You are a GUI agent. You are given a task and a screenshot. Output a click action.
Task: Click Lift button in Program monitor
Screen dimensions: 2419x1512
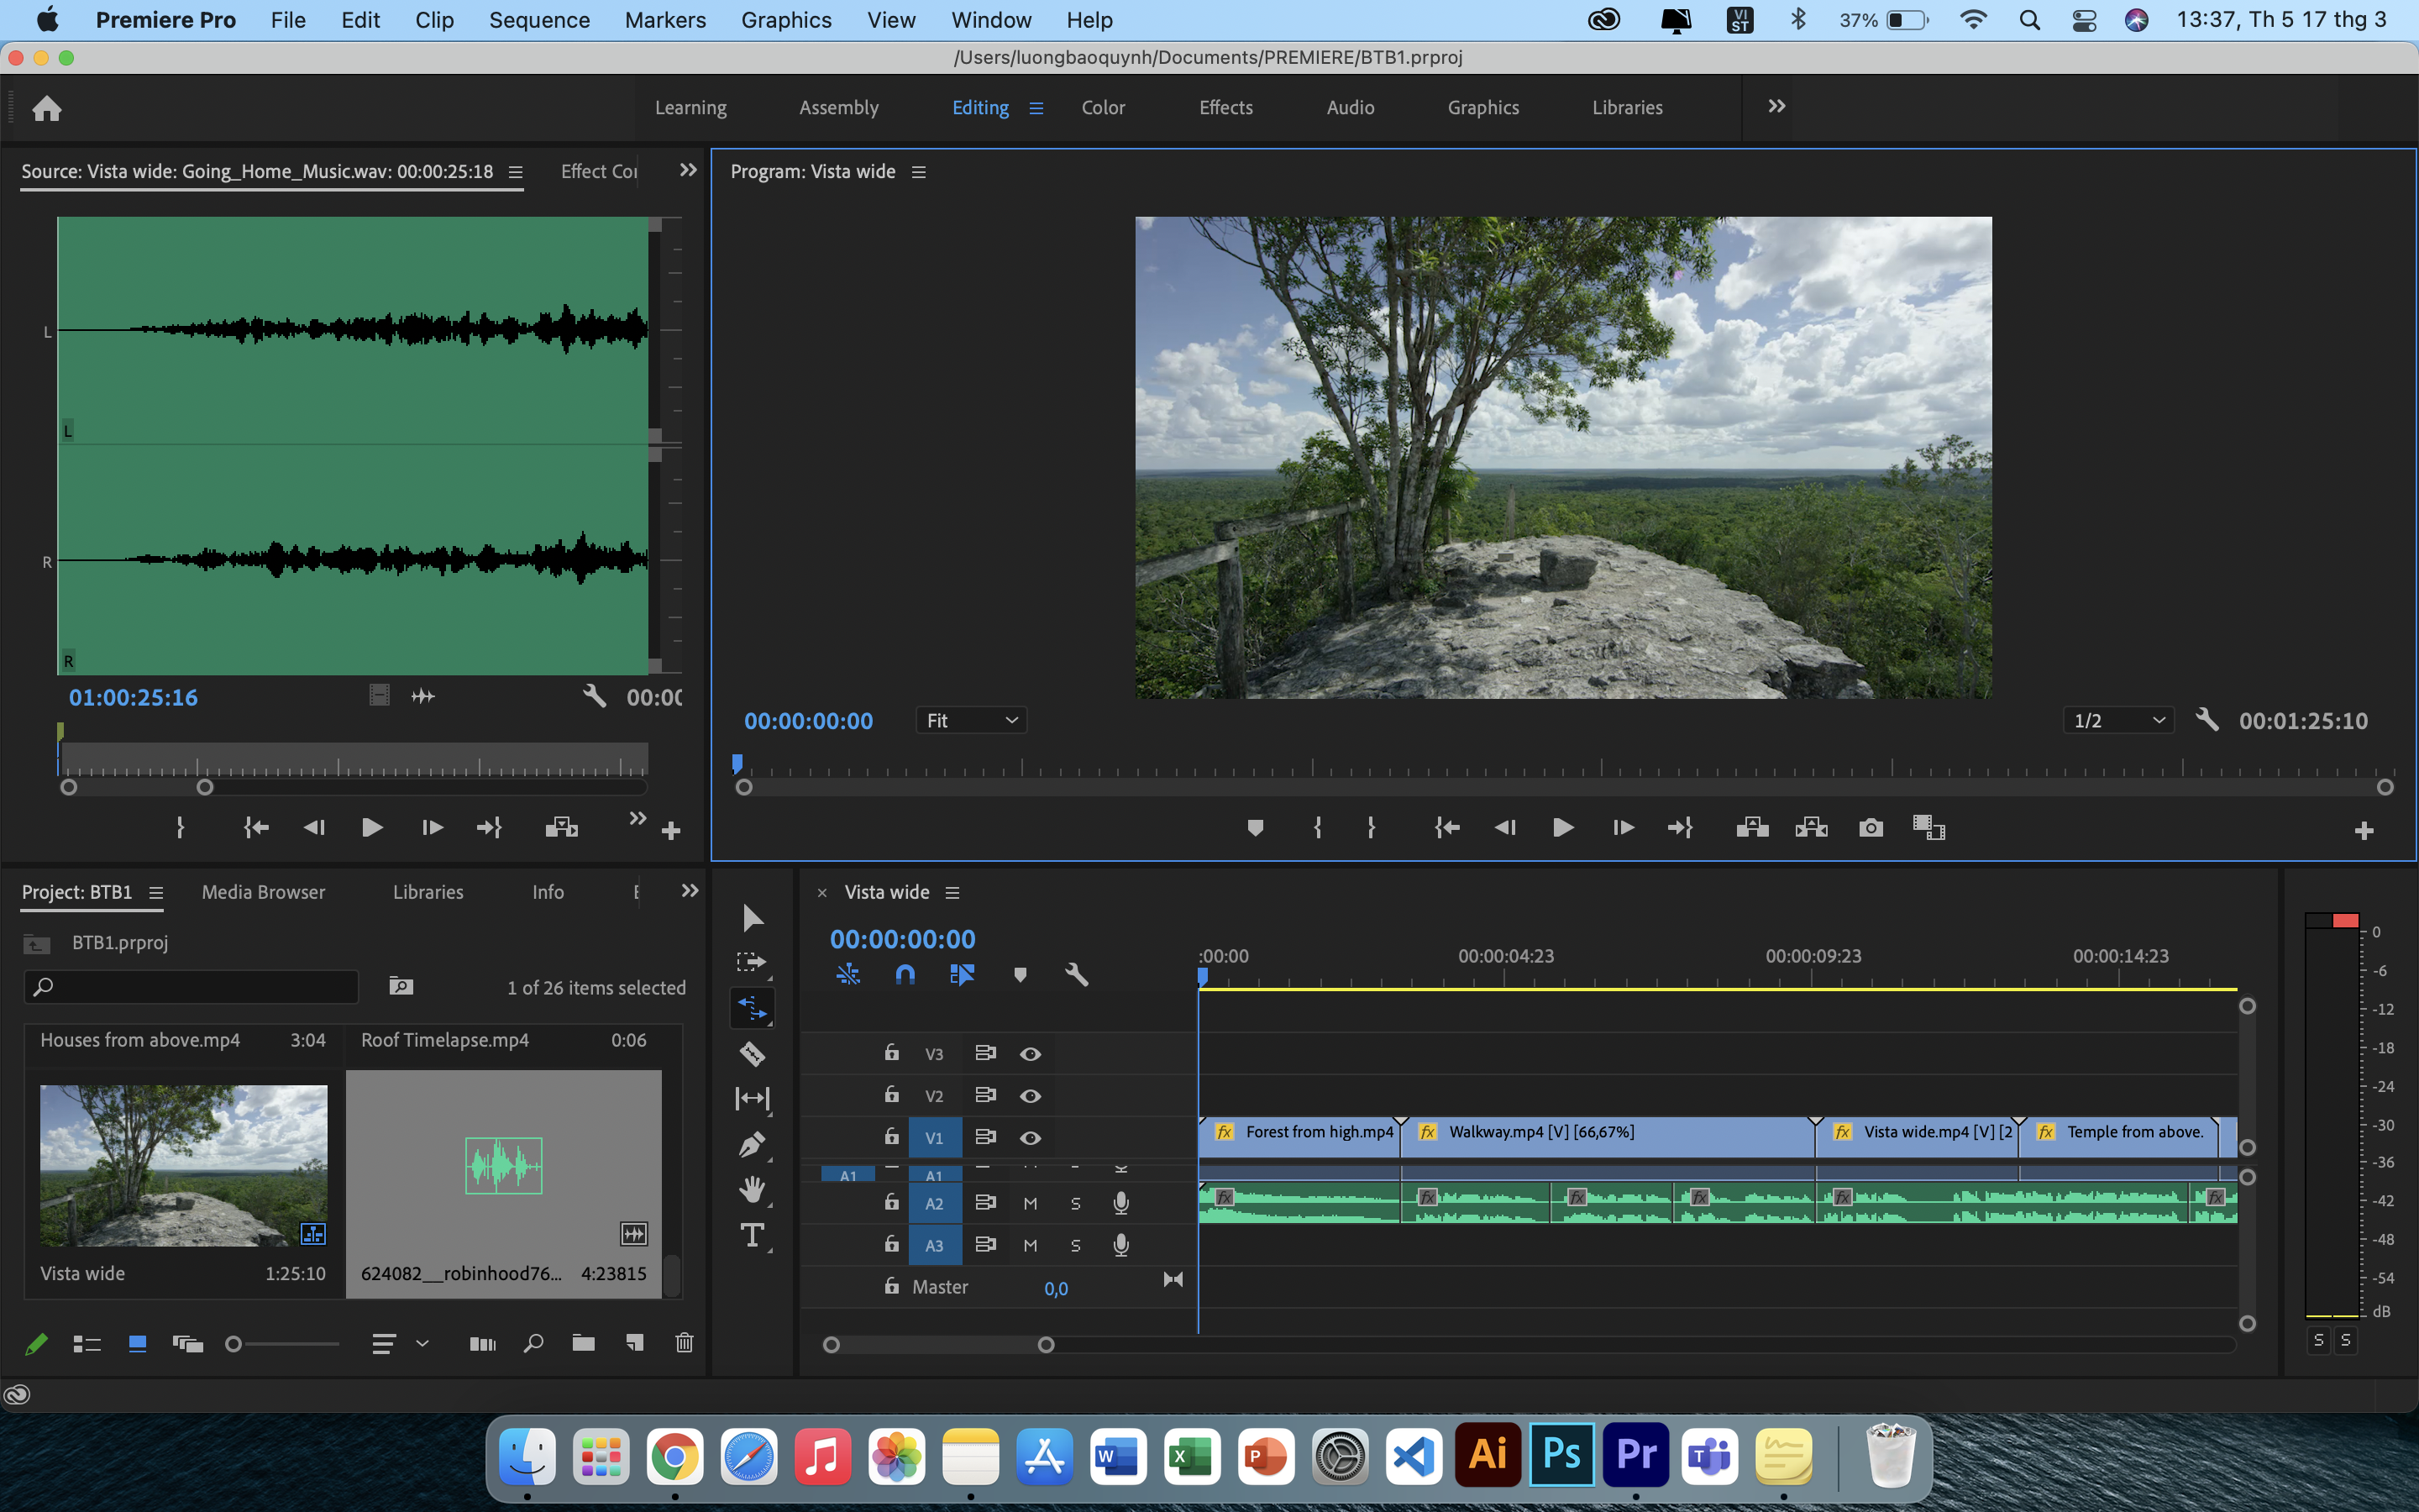pyautogui.click(x=1752, y=828)
